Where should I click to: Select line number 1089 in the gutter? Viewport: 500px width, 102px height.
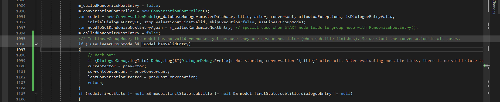[21, 6]
